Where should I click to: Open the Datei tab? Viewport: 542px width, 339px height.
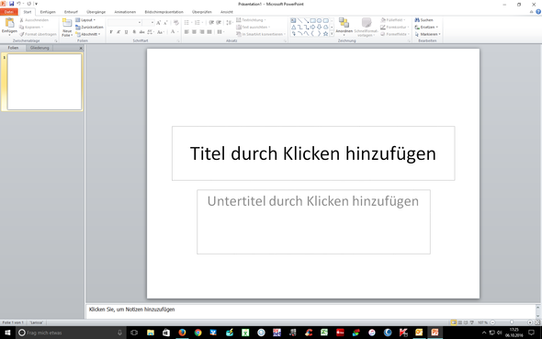tap(9, 12)
